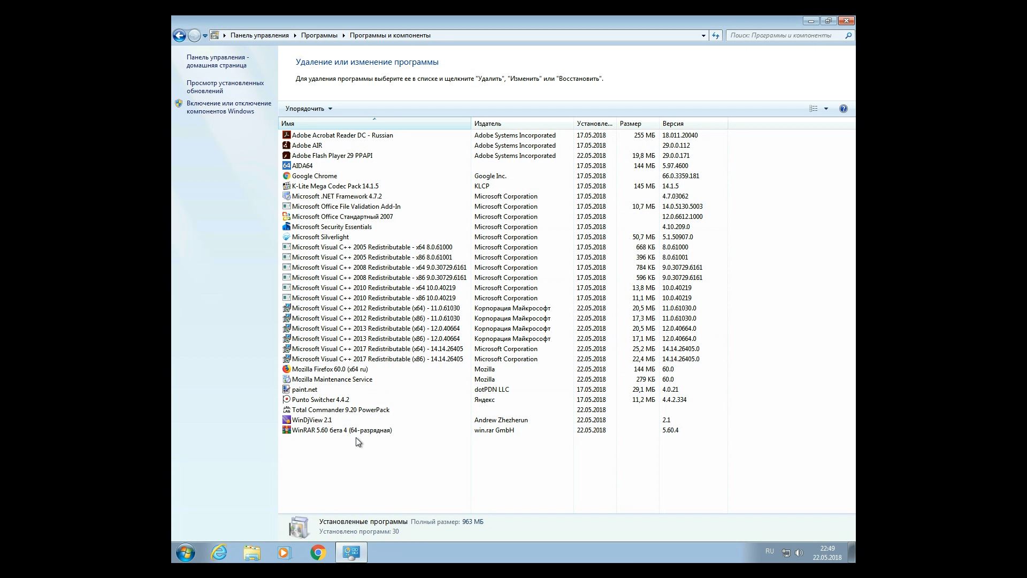Click the Punto Switcher 4.4.2 icon

click(286, 400)
